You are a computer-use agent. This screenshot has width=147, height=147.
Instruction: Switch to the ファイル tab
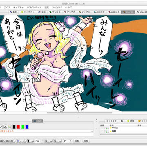(x=142, y=121)
